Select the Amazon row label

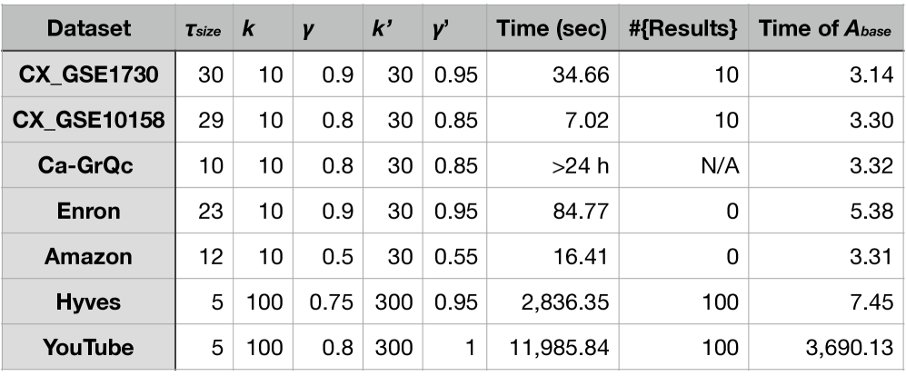tap(89, 256)
